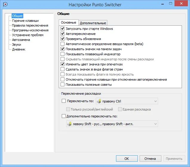This screenshot has width=190, height=167.
Task: Click the Отмена button
Action: (150, 159)
